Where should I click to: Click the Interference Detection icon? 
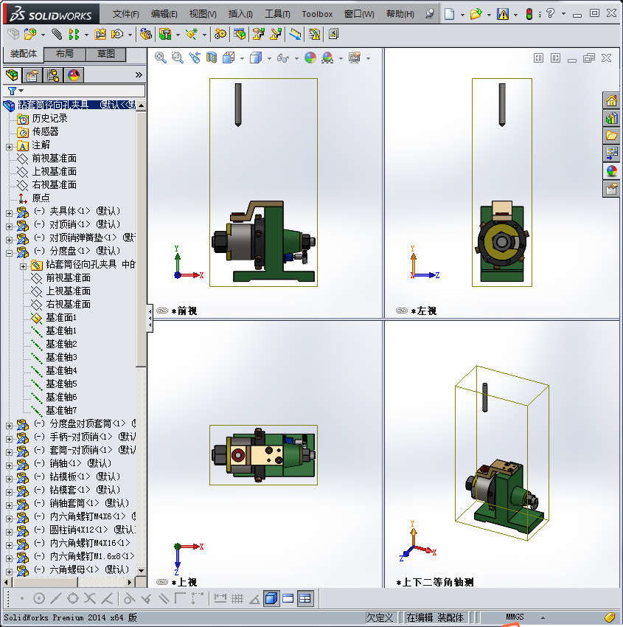click(296, 35)
